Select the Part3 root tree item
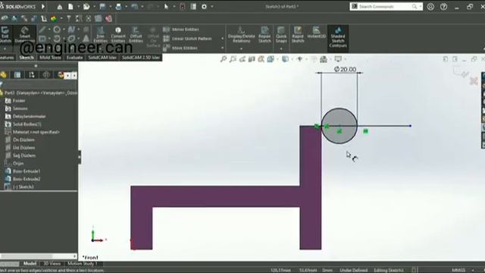The width and height of the screenshot is (485, 273). [x=39, y=93]
